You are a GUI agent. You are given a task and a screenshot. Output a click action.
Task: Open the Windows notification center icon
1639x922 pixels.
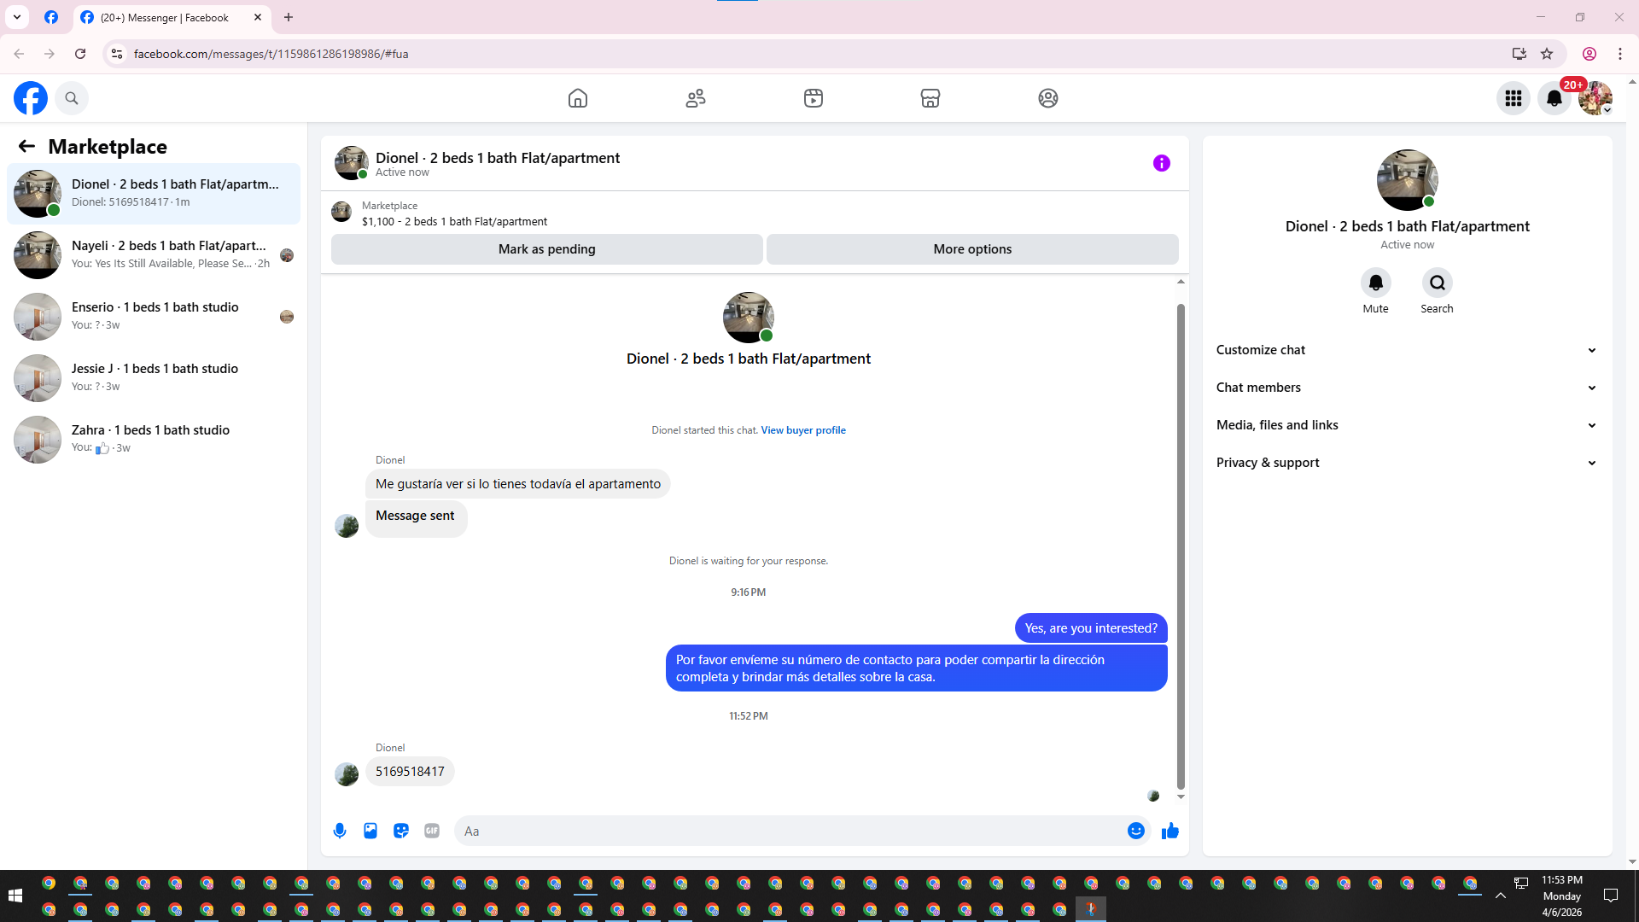1611,896
